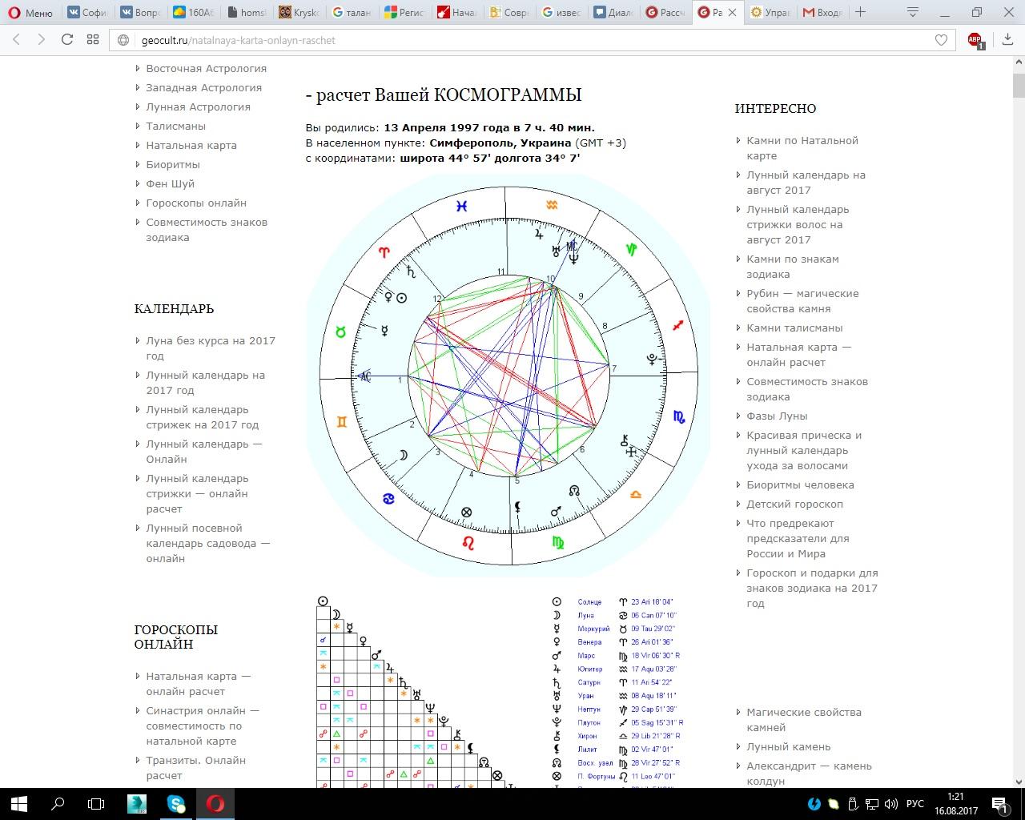Open a new tab with plus button

(x=860, y=12)
